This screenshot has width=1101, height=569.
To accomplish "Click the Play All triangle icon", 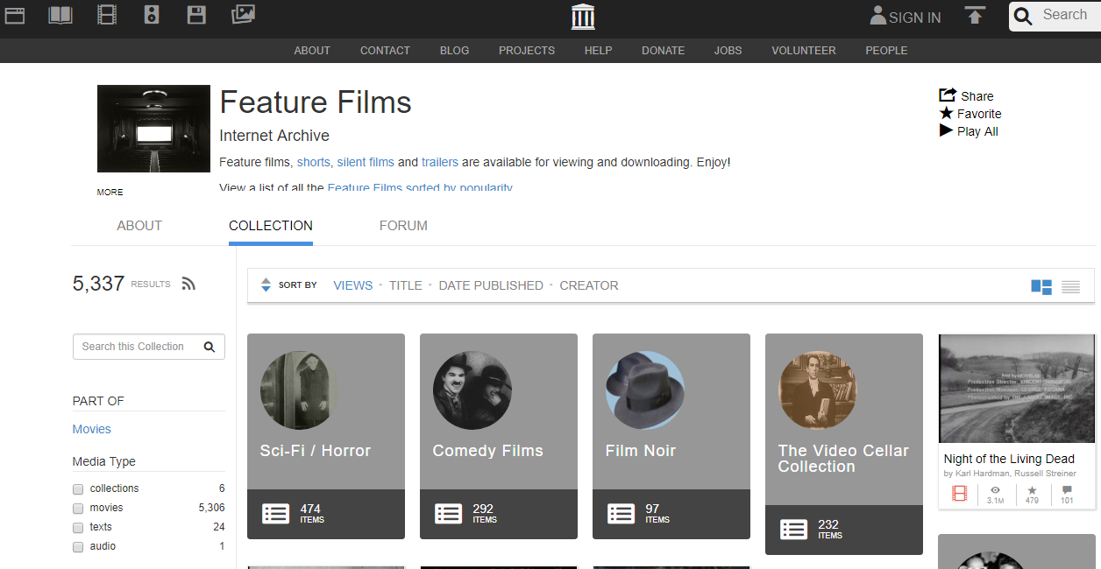I will pyautogui.click(x=946, y=130).
